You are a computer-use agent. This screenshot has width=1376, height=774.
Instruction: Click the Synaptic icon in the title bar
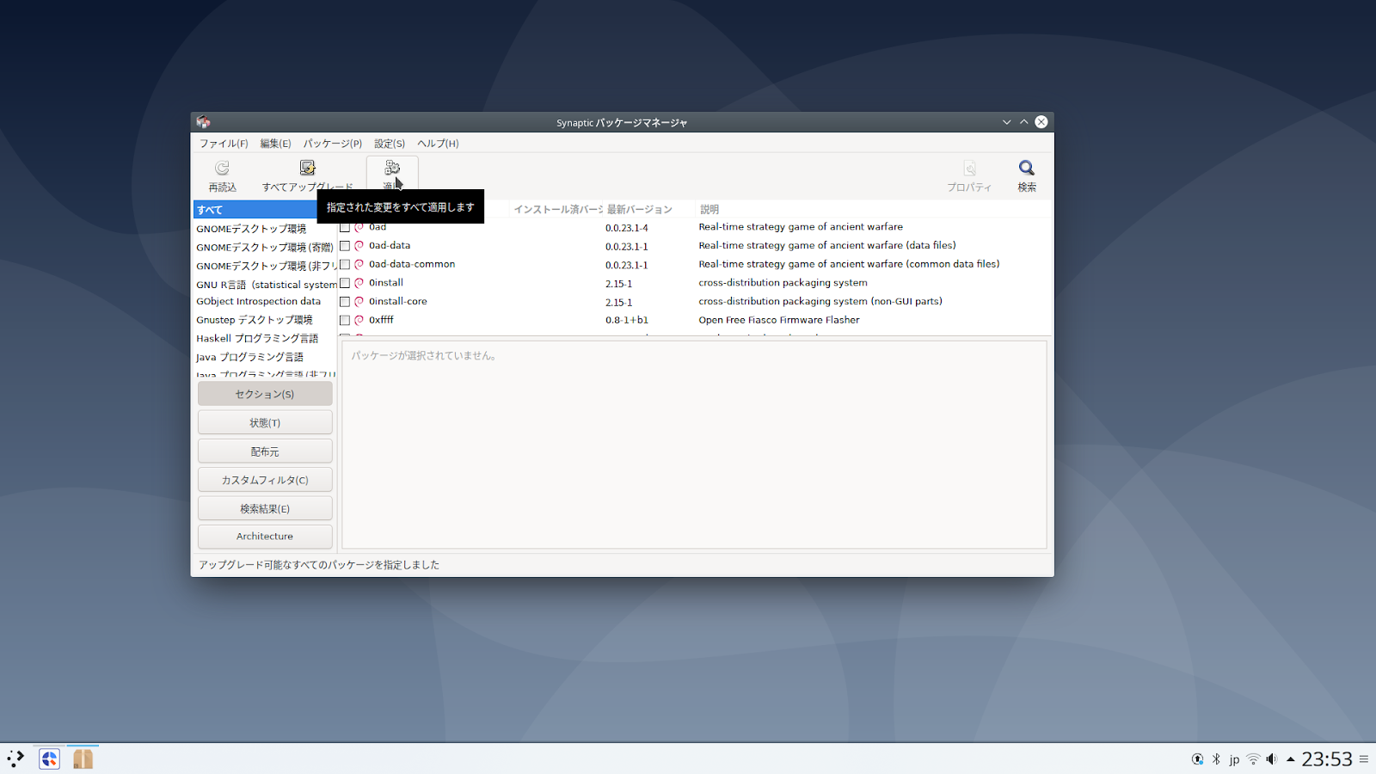tap(203, 122)
